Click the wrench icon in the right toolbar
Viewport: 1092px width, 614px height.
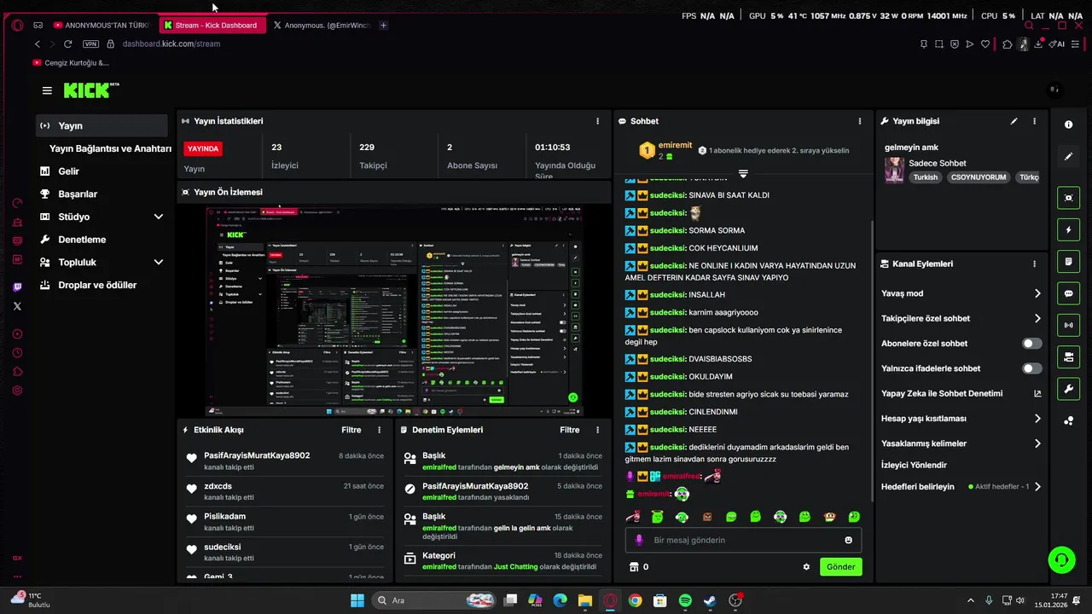pyautogui.click(x=1068, y=389)
